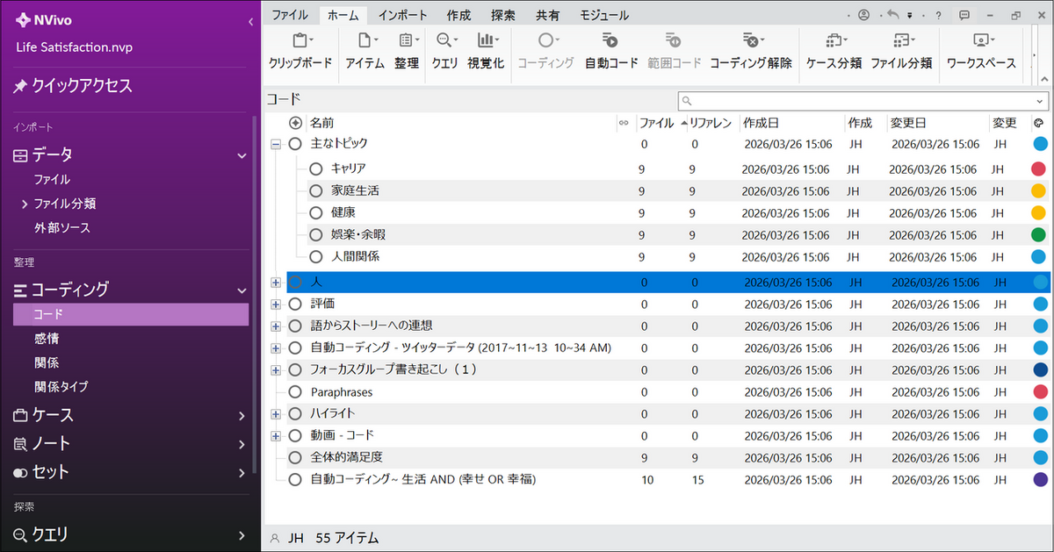
Task: Select the circle beside 家庭生活 code
Action: click(x=316, y=190)
